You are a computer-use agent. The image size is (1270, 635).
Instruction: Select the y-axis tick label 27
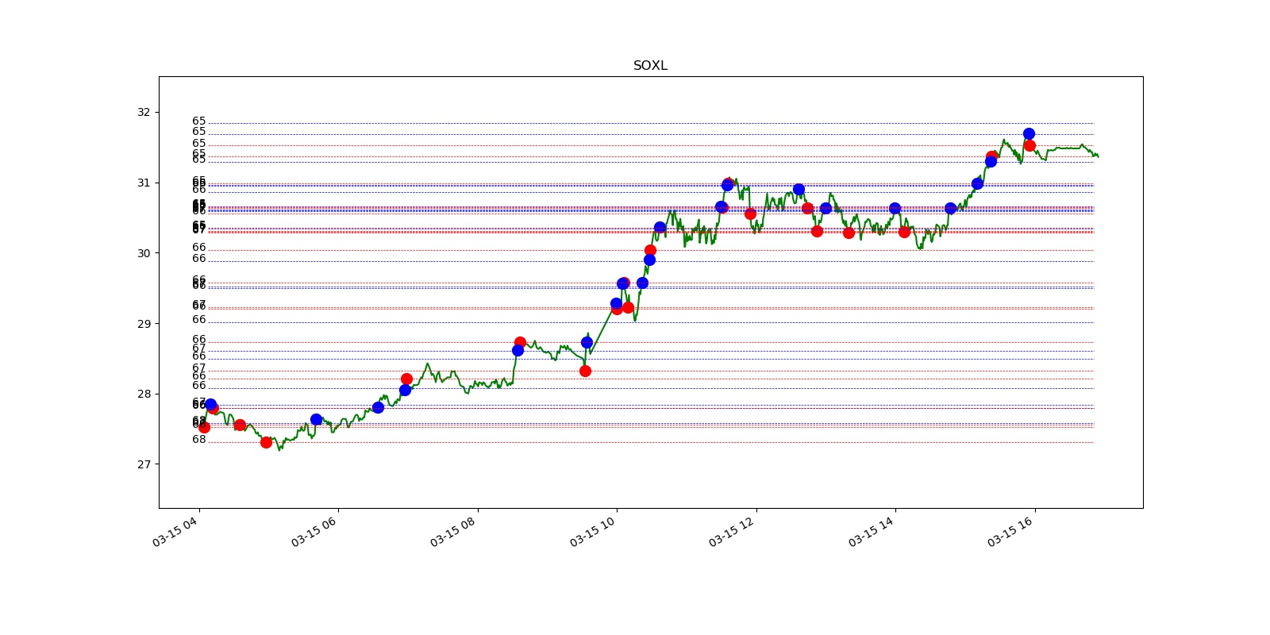144,464
